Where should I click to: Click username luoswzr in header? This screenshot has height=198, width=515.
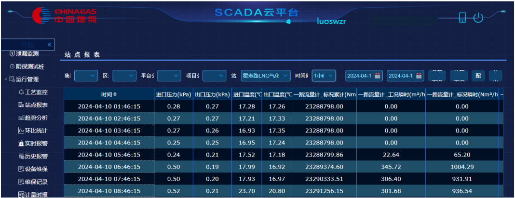click(x=331, y=21)
